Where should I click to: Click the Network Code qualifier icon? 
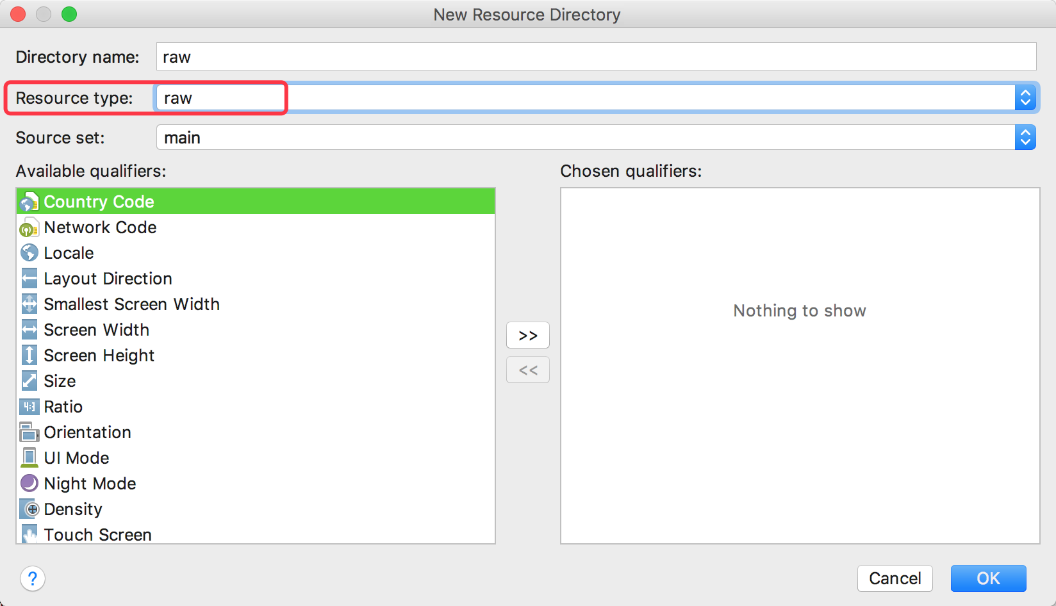(x=29, y=227)
